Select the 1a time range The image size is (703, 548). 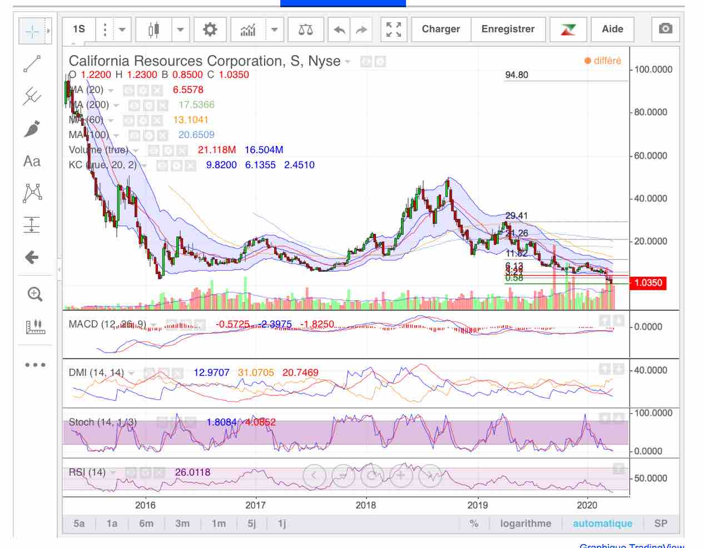pos(112,523)
